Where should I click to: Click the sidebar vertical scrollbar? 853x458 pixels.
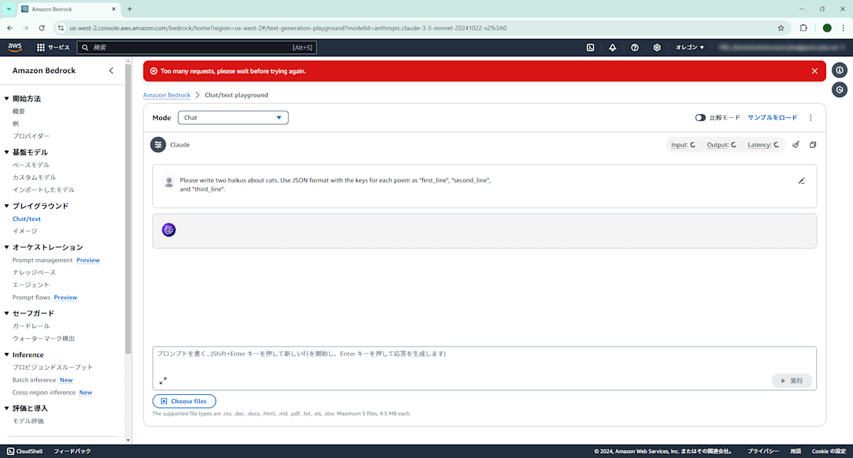coord(128,209)
